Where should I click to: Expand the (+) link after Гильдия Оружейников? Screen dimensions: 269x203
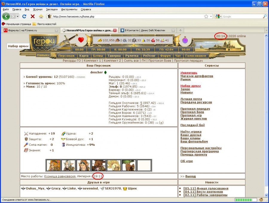(161, 122)
